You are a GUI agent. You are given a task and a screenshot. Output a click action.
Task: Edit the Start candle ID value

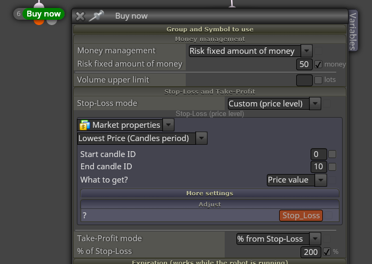click(319, 154)
